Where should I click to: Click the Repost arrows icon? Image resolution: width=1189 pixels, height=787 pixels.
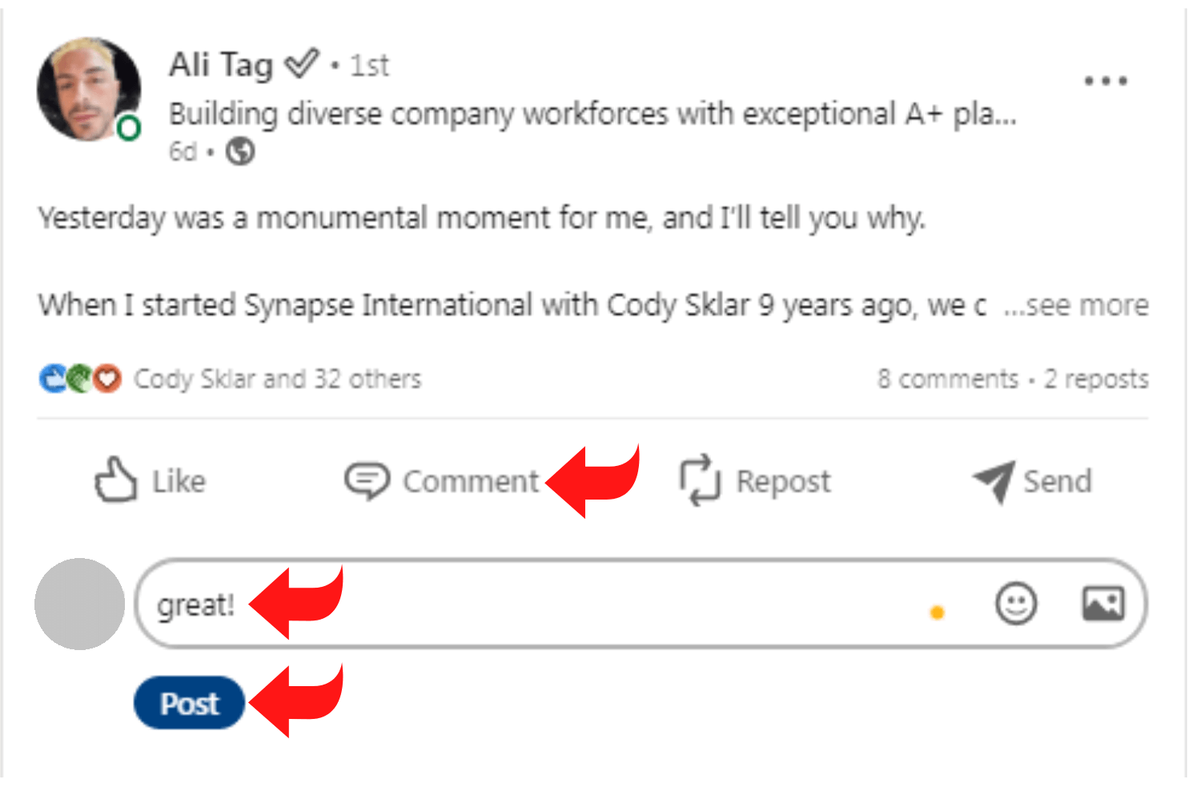click(x=699, y=480)
